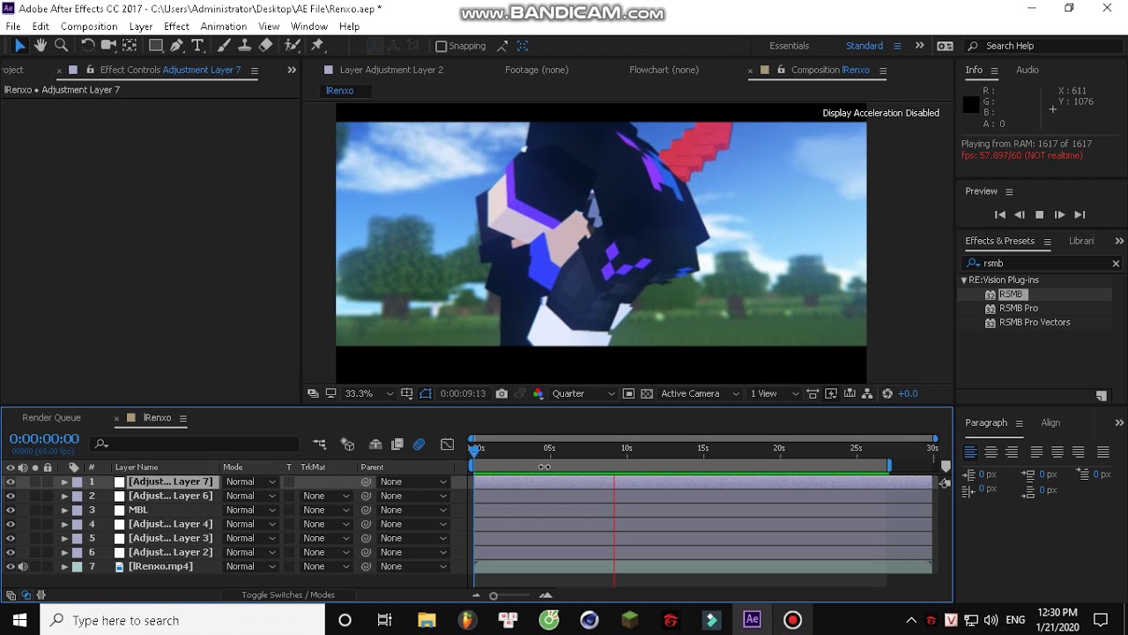Select the Puppet Pin tool
Image resolution: width=1128 pixels, height=635 pixels.
[317, 46]
